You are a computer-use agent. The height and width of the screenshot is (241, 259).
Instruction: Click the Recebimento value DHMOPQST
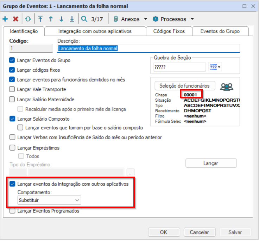[197, 111]
